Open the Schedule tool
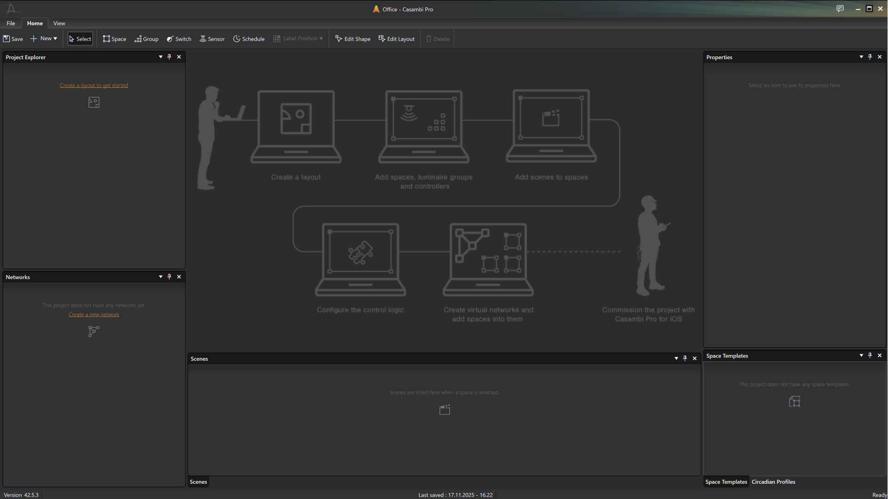The height and width of the screenshot is (499, 888). [x=249, y=39]
